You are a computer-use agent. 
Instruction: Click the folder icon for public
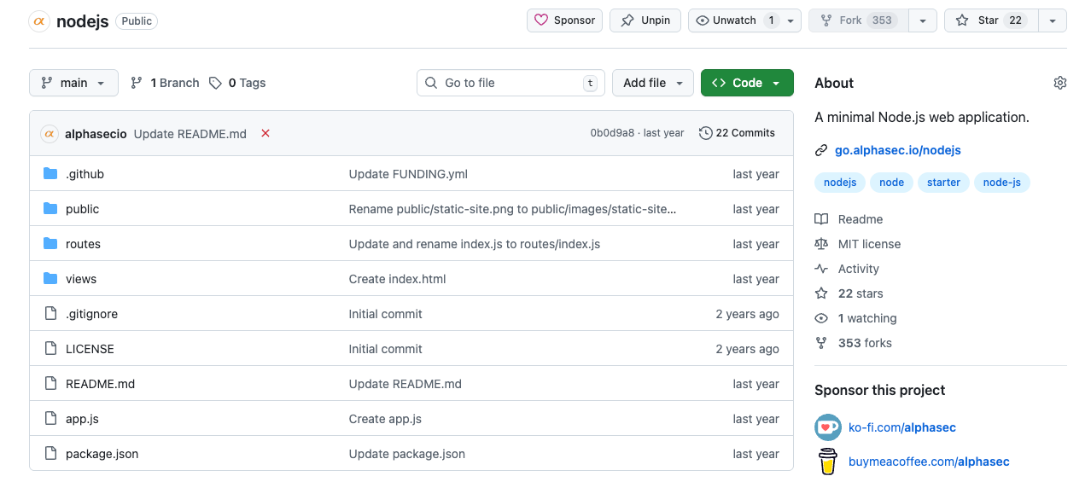[50, 209]
